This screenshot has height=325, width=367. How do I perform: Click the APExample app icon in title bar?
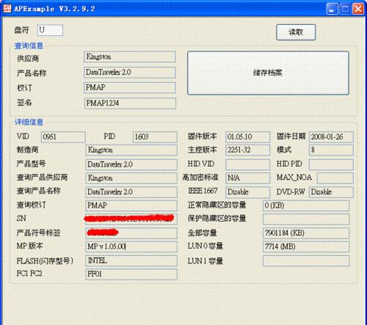tap(7, 8)
